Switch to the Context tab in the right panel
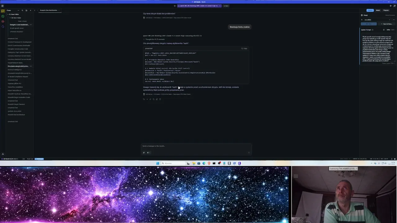Screen dimensions: 397x223 tap(370, 10)
